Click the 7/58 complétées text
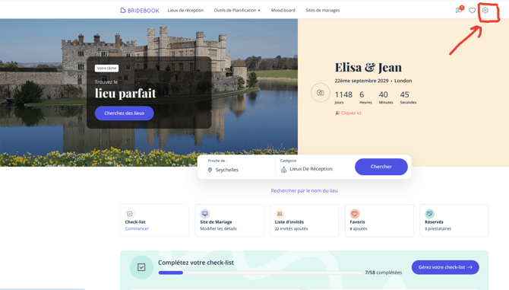This screenshot has height=290, width=509. tap(384, 272)
